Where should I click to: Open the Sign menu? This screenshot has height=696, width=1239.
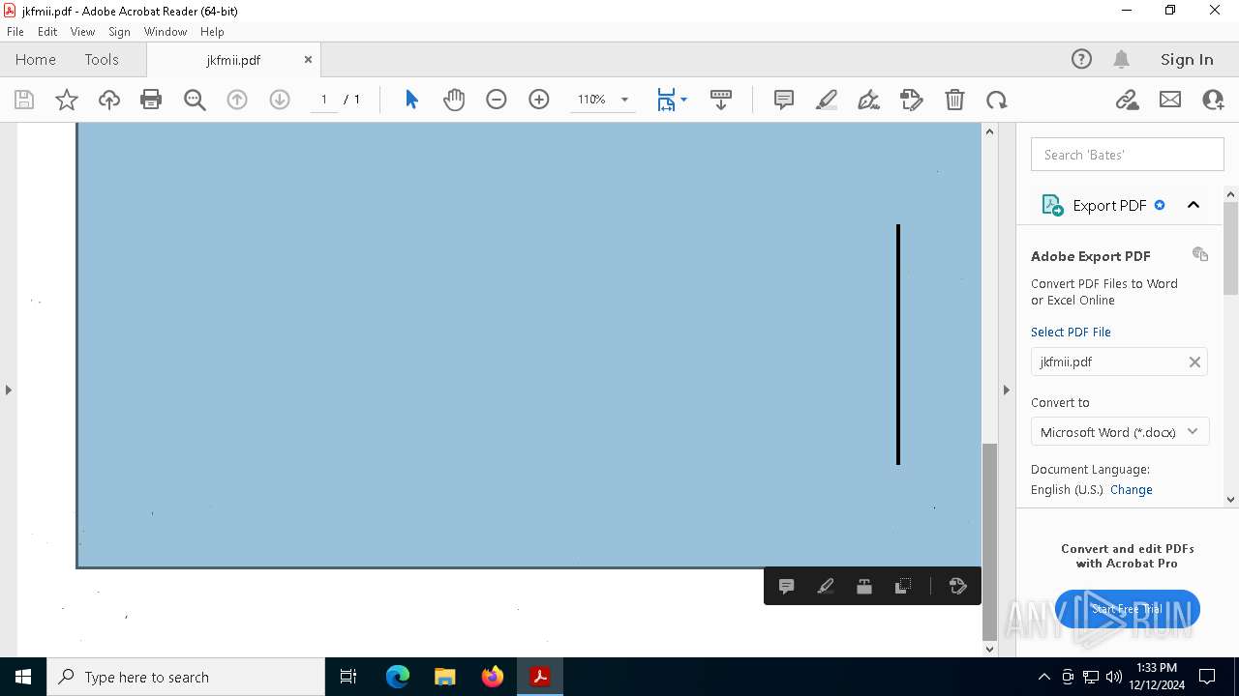pyautogui.click(x=119, y=31)
